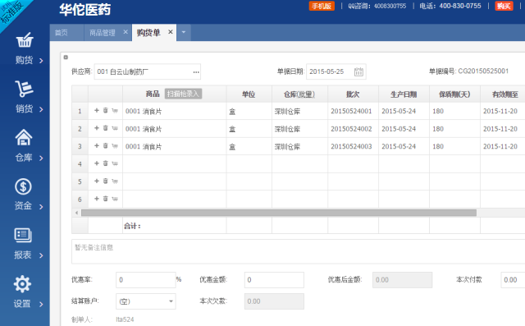Click the 手机版 button
The image size is (525, 326).
322,6
